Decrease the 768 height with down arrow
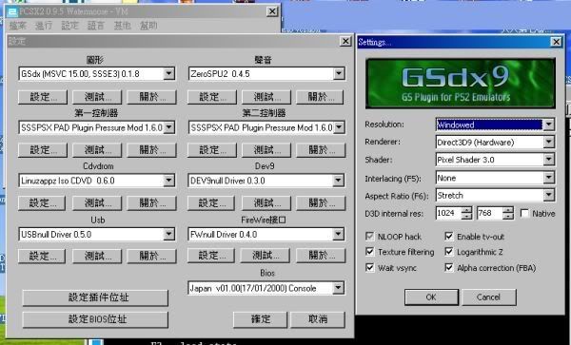This screenshot has width=571, height=345. (x=508, y=217)
